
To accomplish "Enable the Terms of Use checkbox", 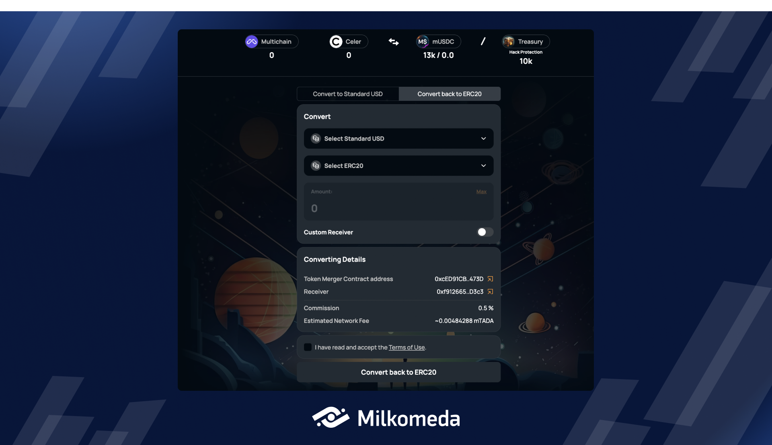I will [308, 347].
